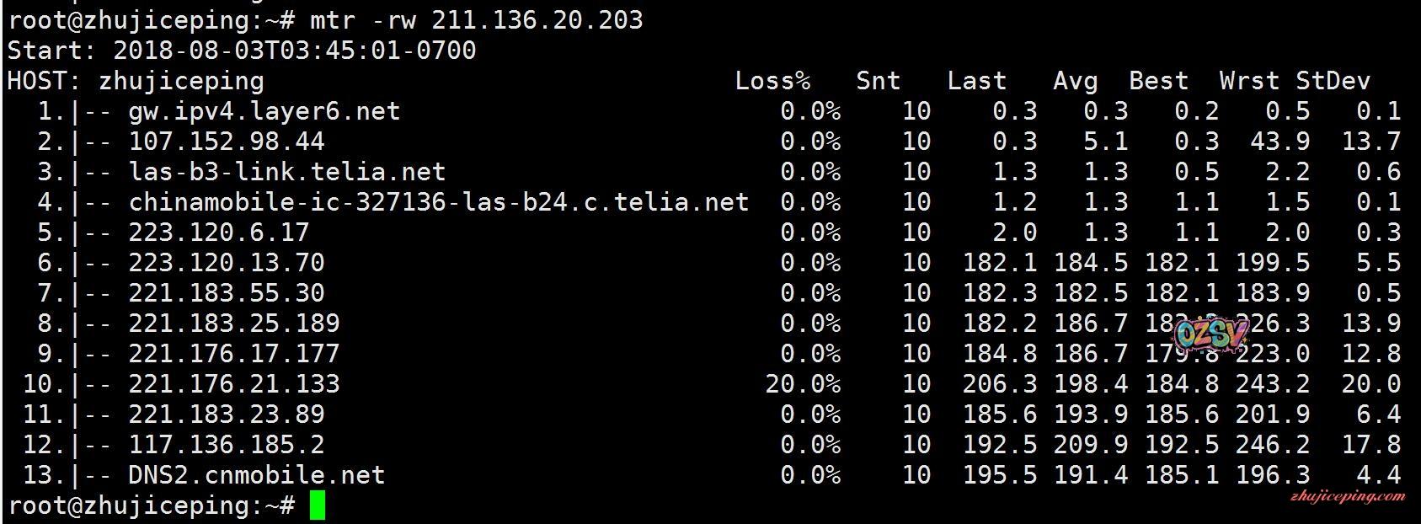Image resolution: width=1421 pixels, height=524 pixels.
Task: Click the IP address 107.152.98.44
Action: [226, 142]
